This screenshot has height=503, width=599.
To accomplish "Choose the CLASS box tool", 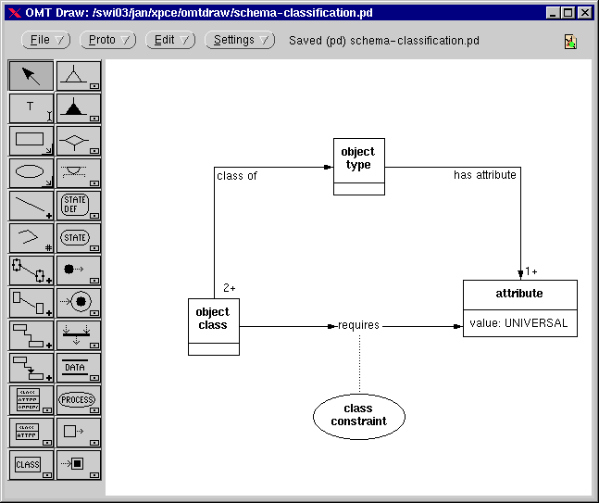I will coord(31,464).
